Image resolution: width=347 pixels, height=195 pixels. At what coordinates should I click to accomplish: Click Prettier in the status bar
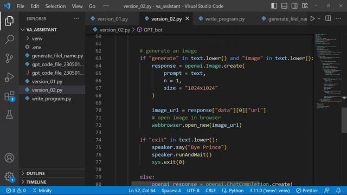307,190
